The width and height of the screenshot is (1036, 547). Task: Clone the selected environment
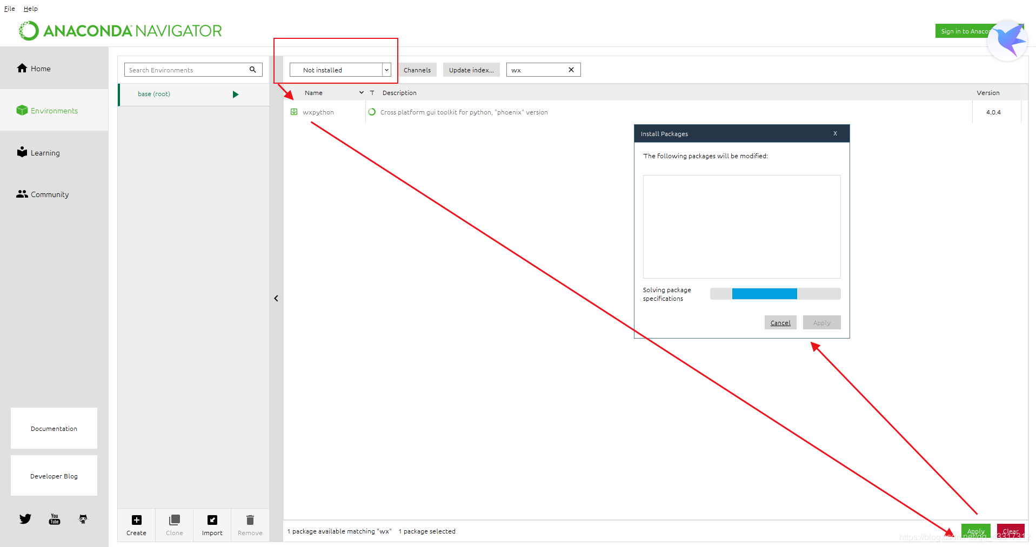point(175,525)
